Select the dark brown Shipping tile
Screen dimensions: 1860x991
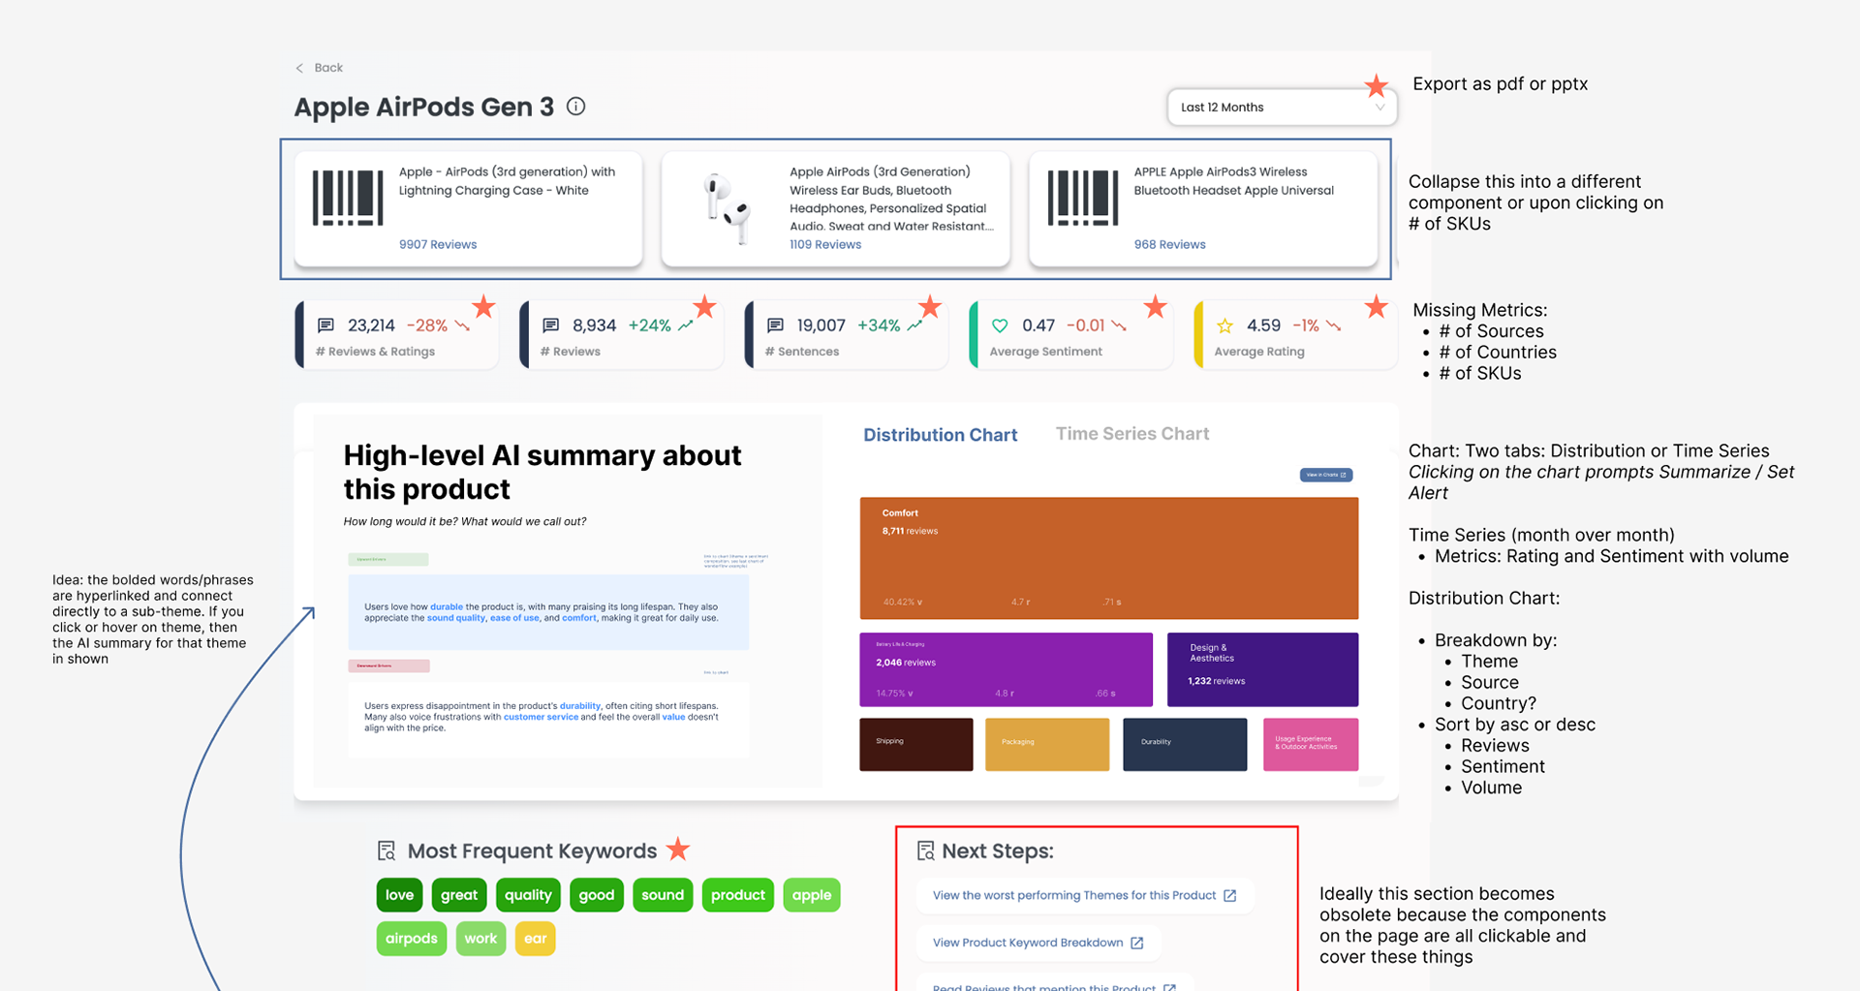pyautogui.click(x=916, y=744)
